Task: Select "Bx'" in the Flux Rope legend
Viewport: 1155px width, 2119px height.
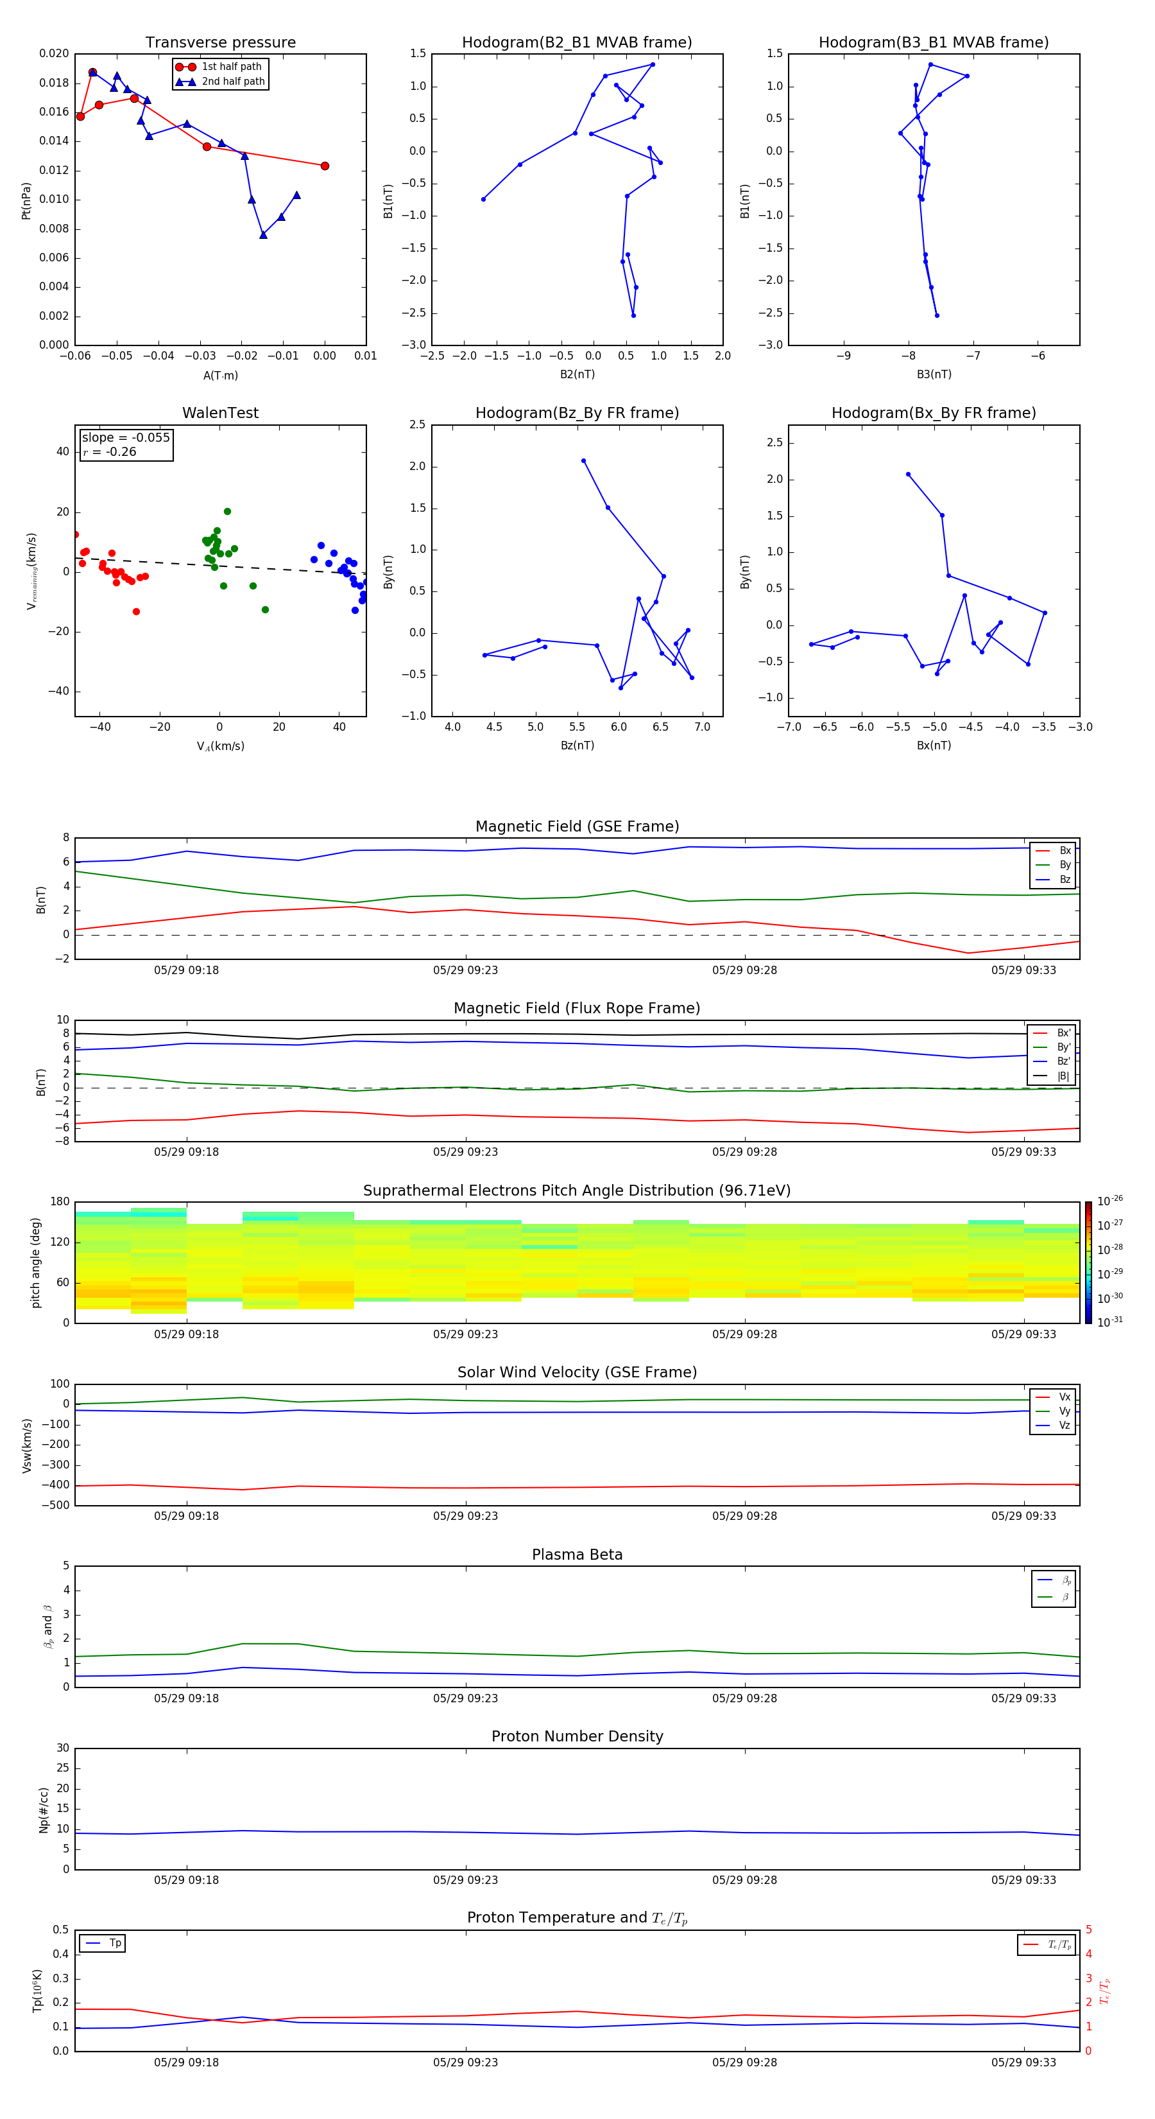Action: pos(1052,1033)
